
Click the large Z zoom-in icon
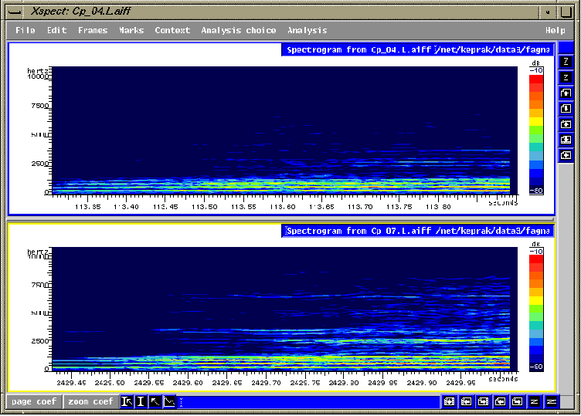[566, 62]
